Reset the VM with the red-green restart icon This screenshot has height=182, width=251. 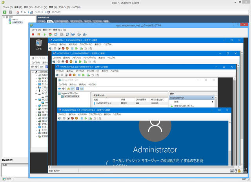click(x=50, y=34)
